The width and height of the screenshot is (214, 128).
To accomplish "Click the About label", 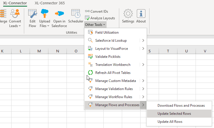I will [x=141, y=21].
